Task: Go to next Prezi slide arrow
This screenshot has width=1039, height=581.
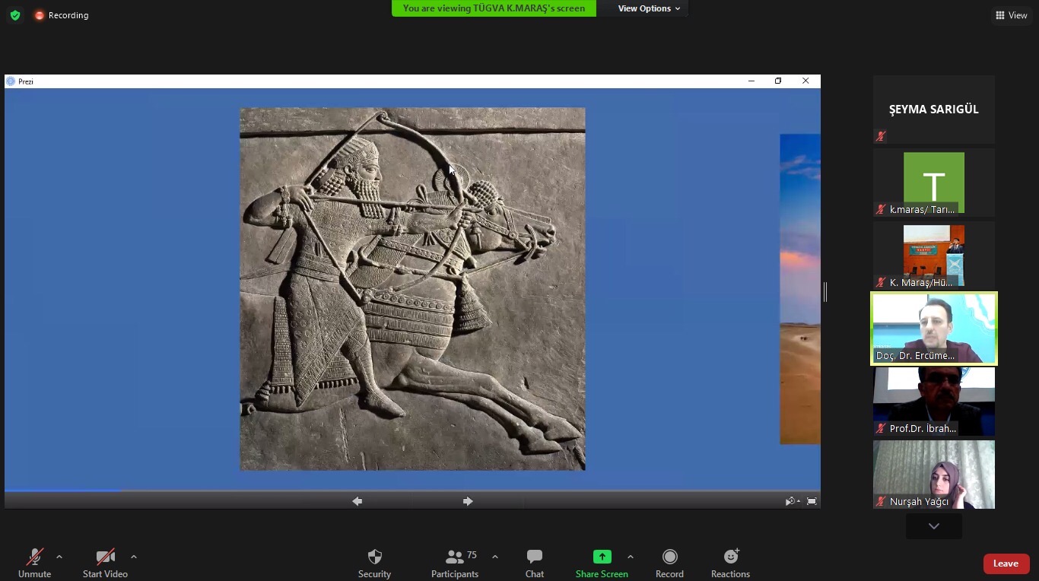Action: pyautogui.click(x=468, y=501)
